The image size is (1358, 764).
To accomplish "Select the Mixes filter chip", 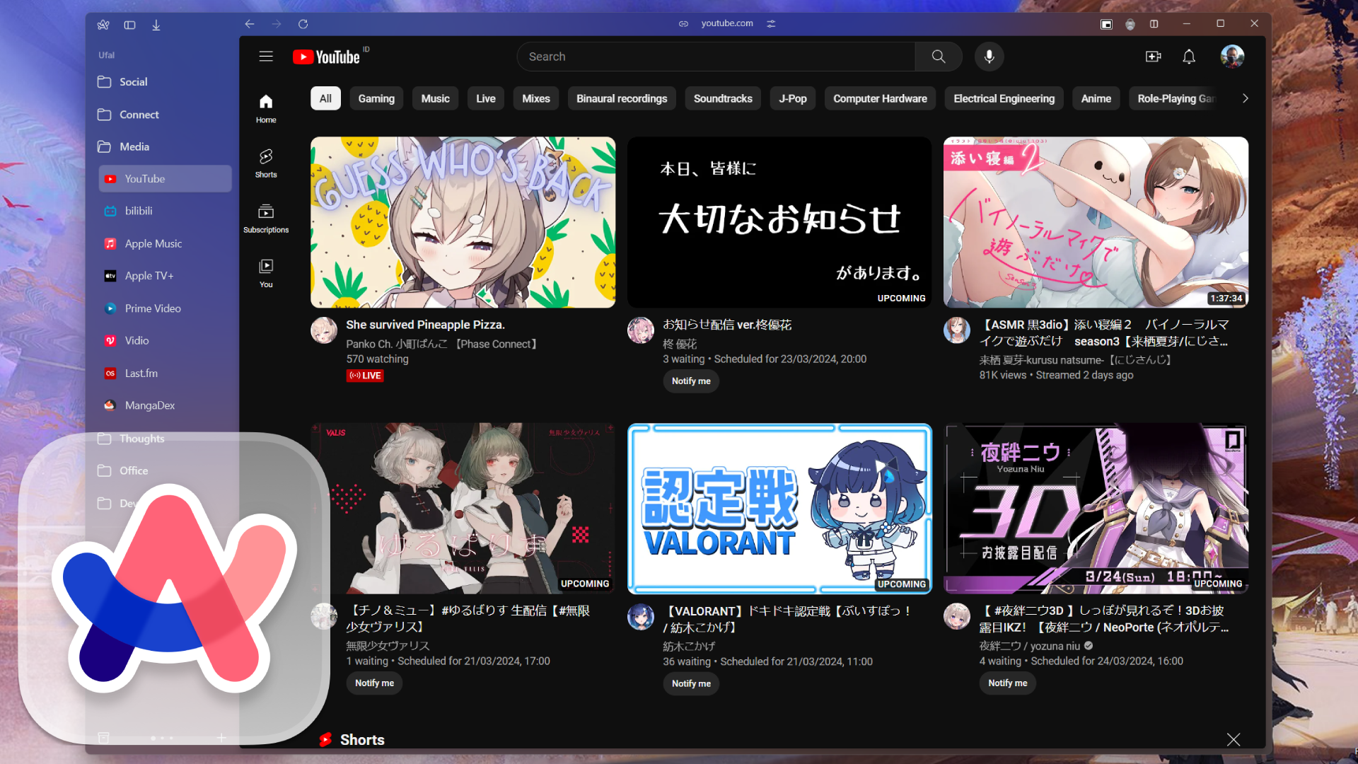I will point(536,98).
